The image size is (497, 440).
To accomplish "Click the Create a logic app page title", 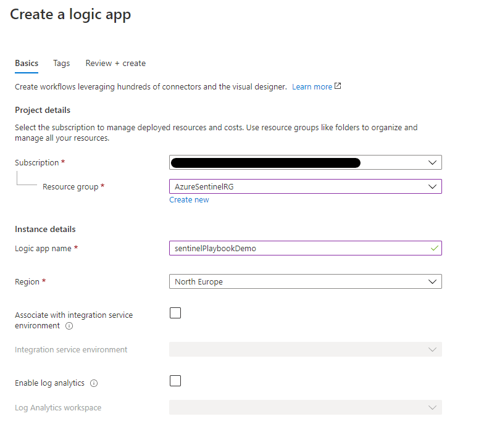I will tap(70, 15).
